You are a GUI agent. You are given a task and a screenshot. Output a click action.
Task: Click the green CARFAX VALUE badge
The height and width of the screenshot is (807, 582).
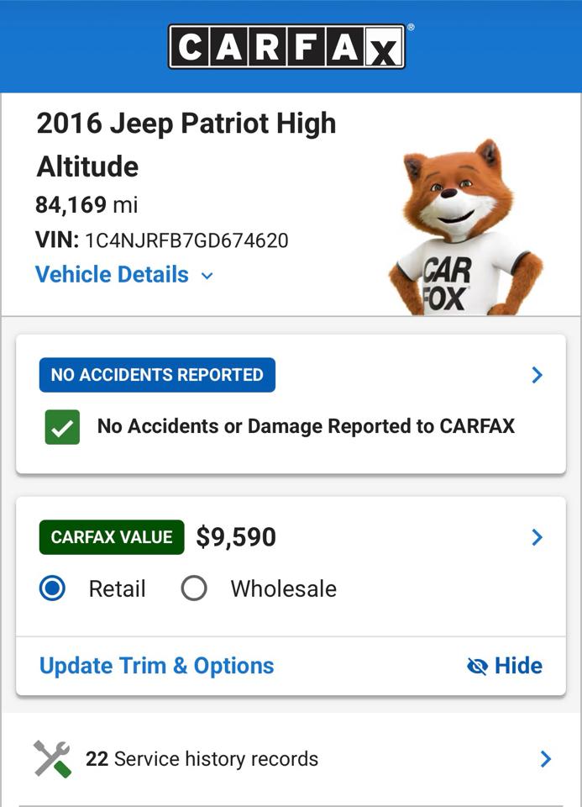point(111,537)
